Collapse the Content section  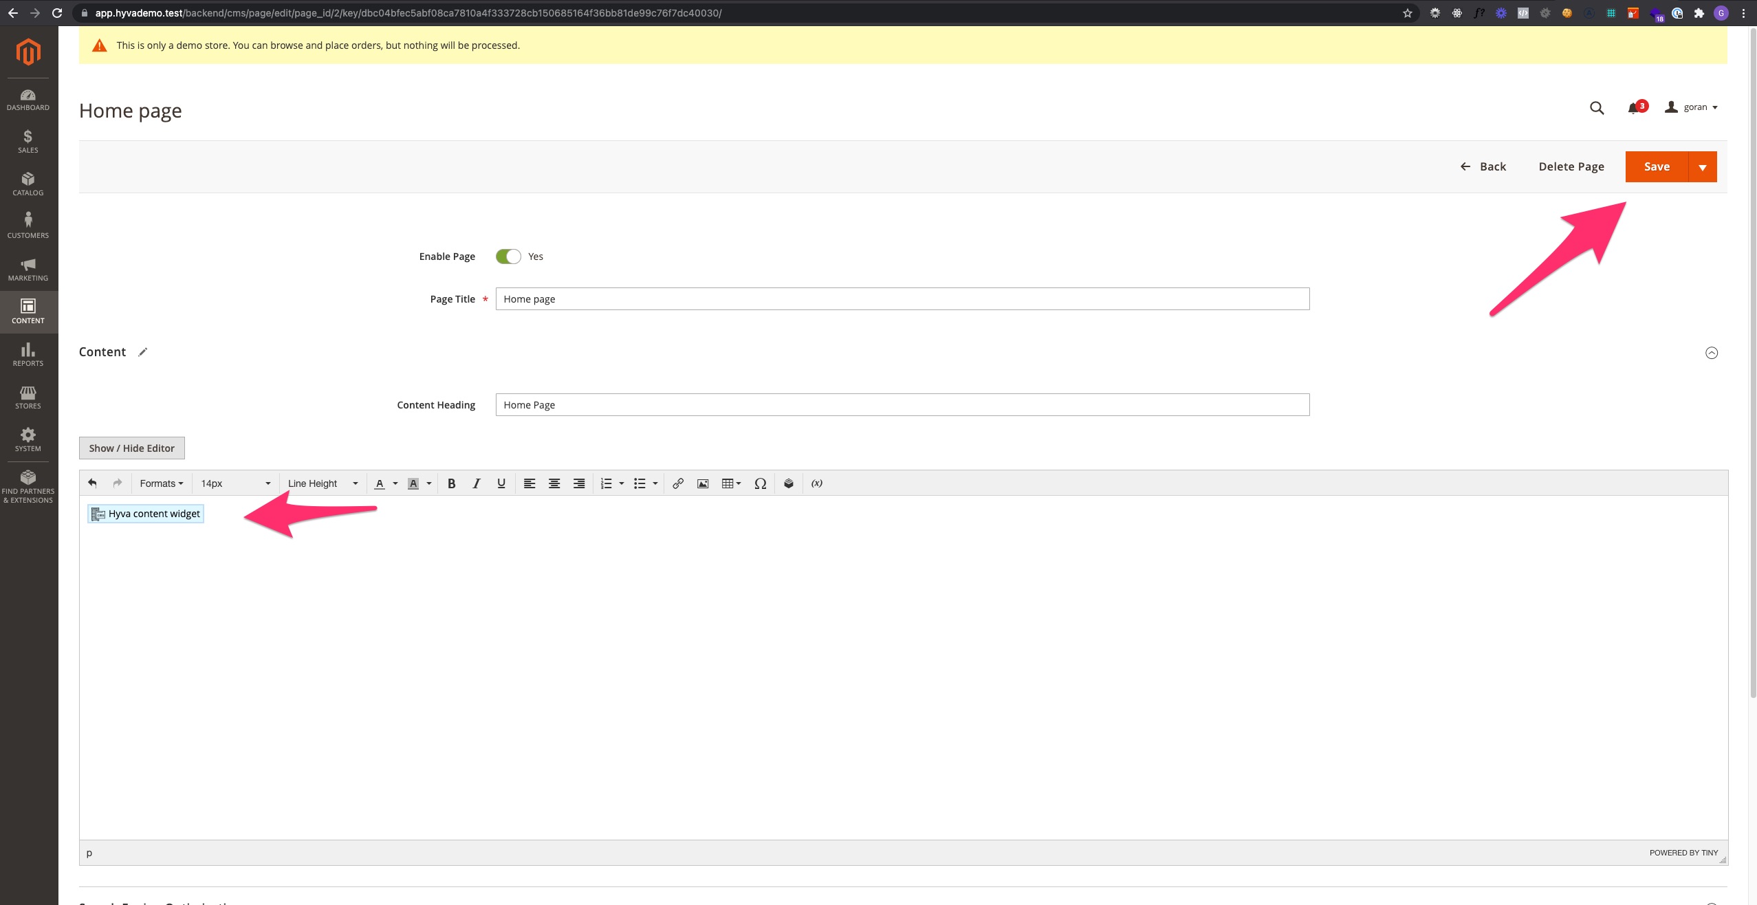point(1712,353)
